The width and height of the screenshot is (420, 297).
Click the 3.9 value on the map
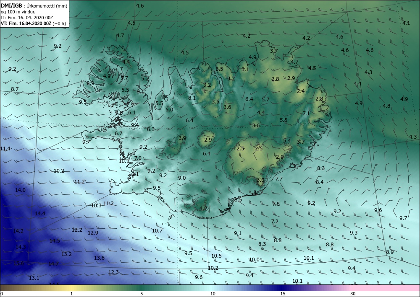coord(182,138)
